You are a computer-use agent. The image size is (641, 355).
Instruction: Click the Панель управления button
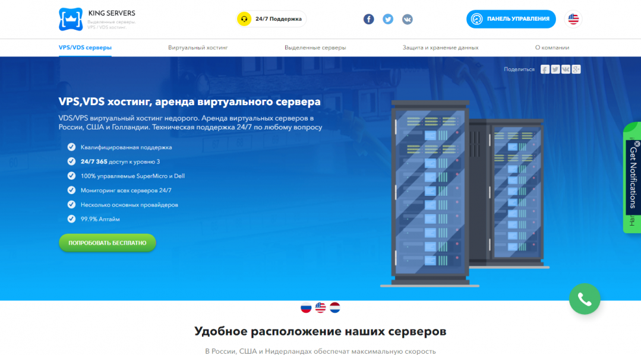(511, 19)
